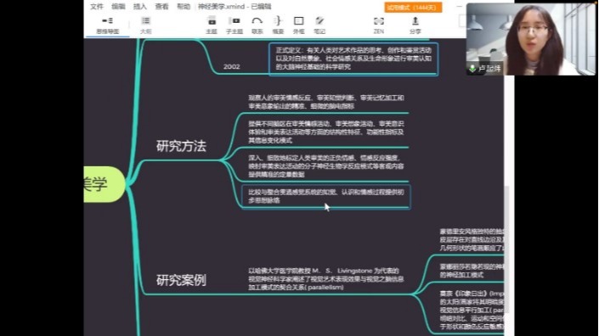The width and height of the screenshot is (599, 336).
Task: Select the green central topic node
Action: [x=104, y=184]
